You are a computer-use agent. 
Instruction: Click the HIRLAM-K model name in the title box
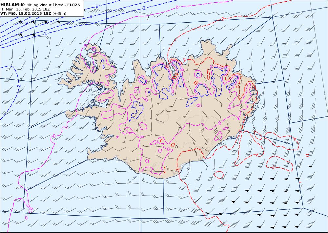(12, 5)
